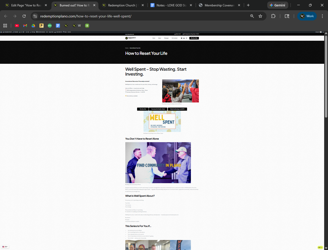Screen dimensions: 328x250
Task: Switch to the Notes - LOVE GOD tab
Action: (171, 5)
